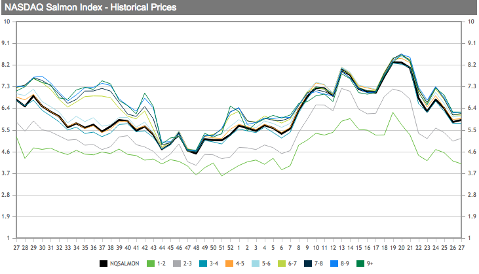The height and width of the screenshot is (274, 479).
Task: Click right axis value 8.2
Action: click(x=472, y=65)
